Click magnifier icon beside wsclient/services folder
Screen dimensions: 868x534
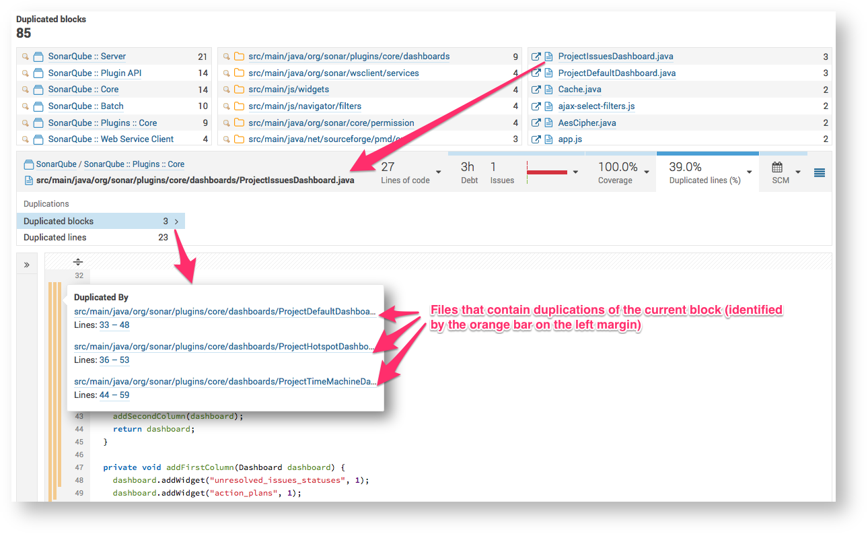point(227,73)
